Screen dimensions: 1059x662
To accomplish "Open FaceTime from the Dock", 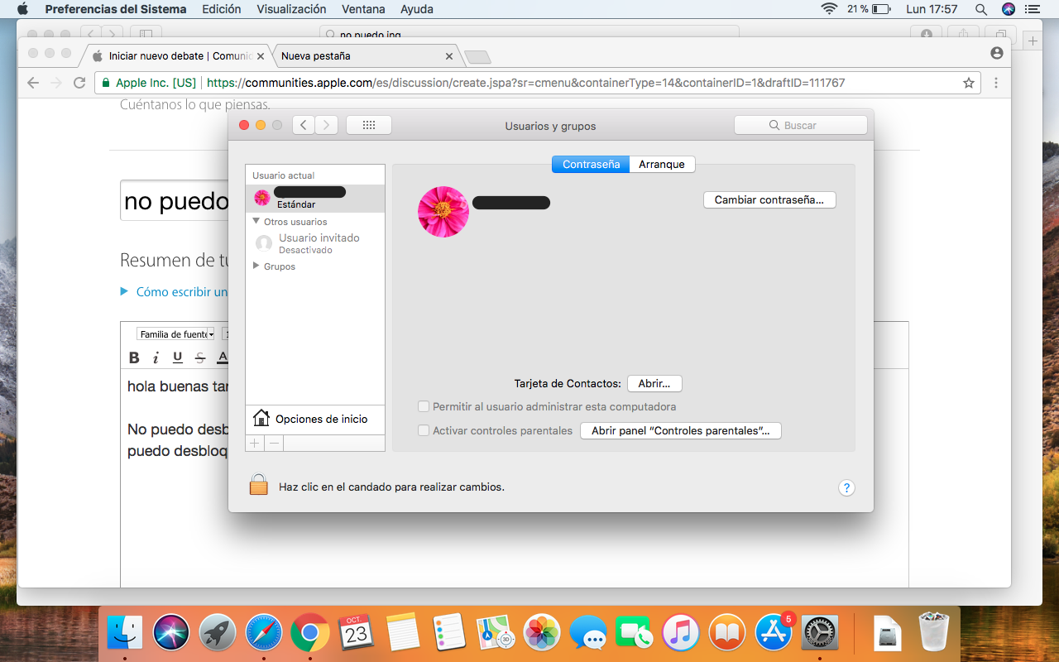I will (x=635, y=633).
